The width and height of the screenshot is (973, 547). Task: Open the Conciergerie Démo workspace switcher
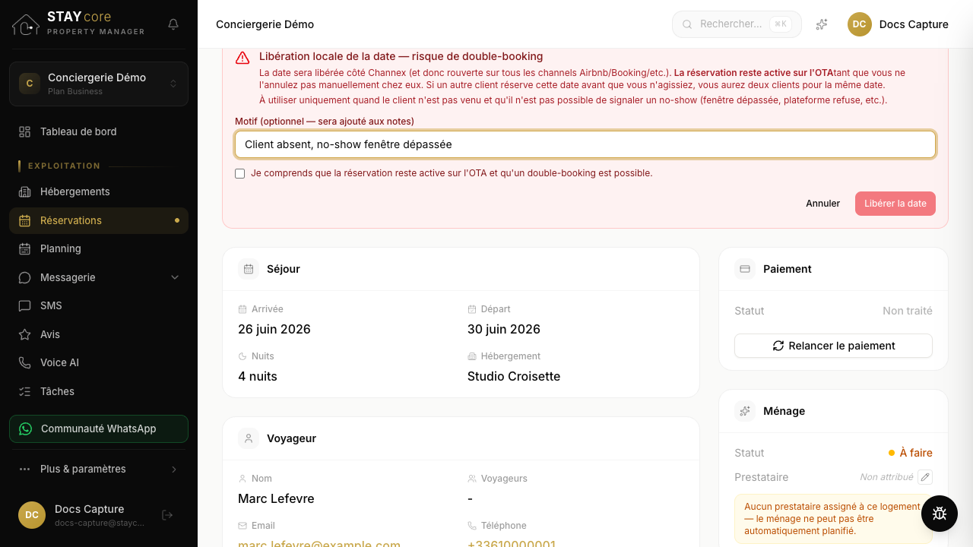(99, 84)
